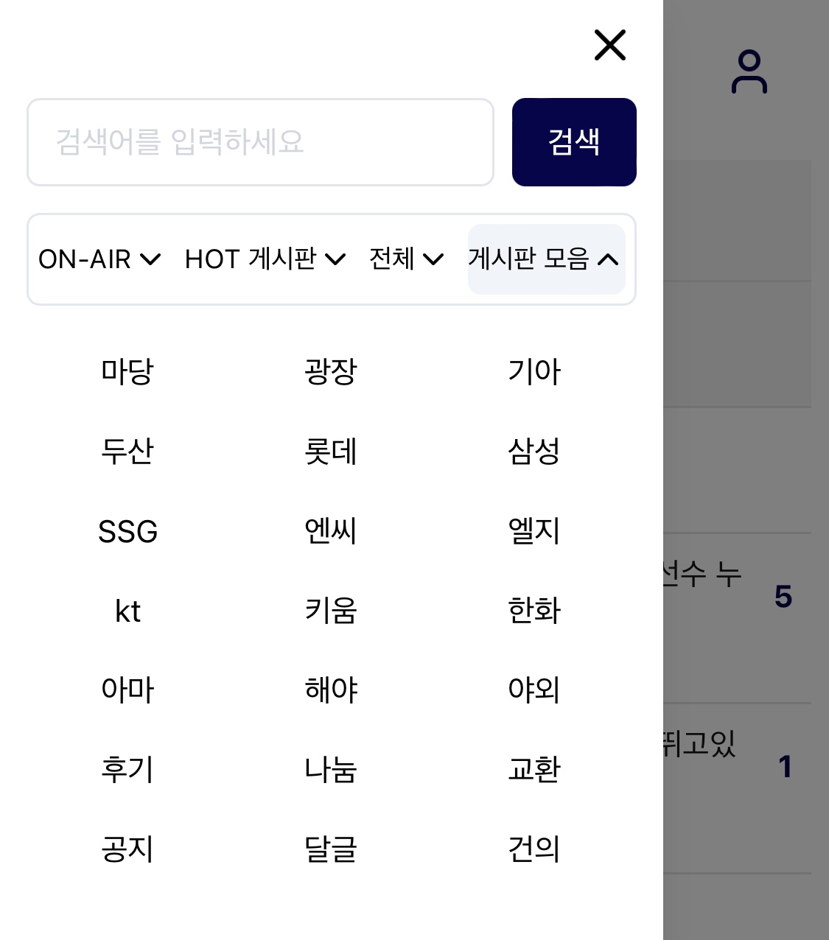Select the 두산 team board

pyautogui.click(x=127, y=451)
